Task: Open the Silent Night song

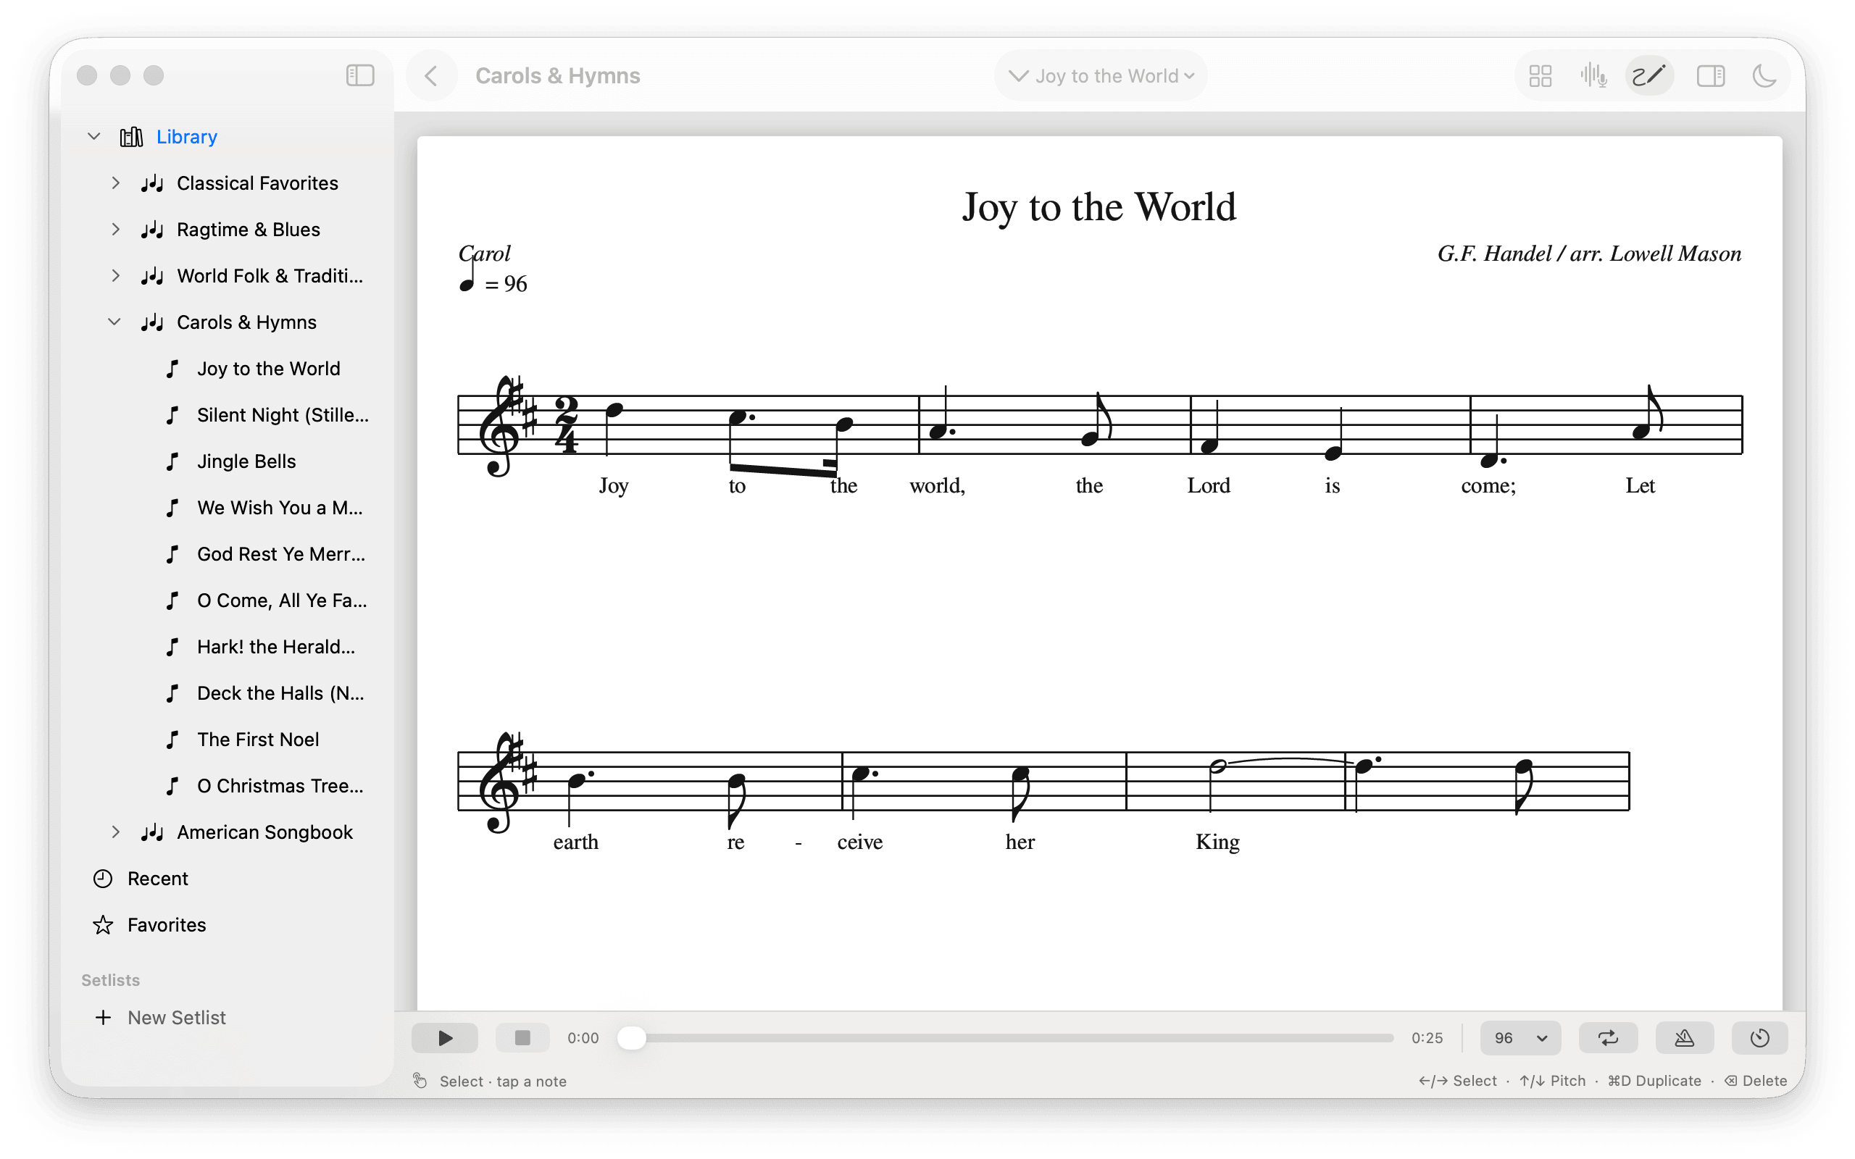Action: tap(283, 414)
